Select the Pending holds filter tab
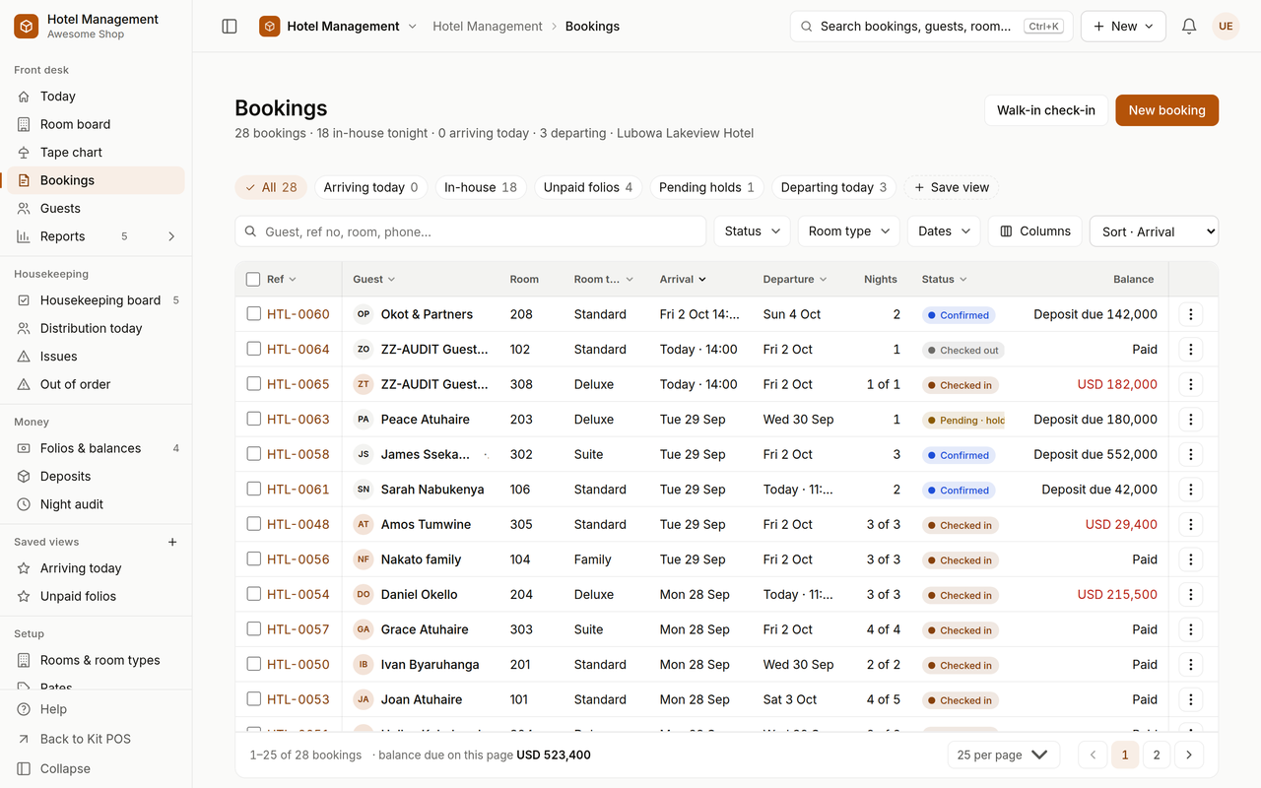Screen dimensions: 1261x788 [x=707, y=187]
